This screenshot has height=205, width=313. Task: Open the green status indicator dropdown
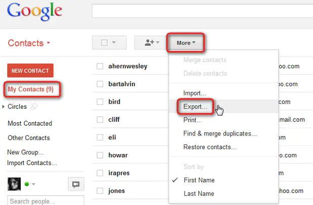point(30,184)
